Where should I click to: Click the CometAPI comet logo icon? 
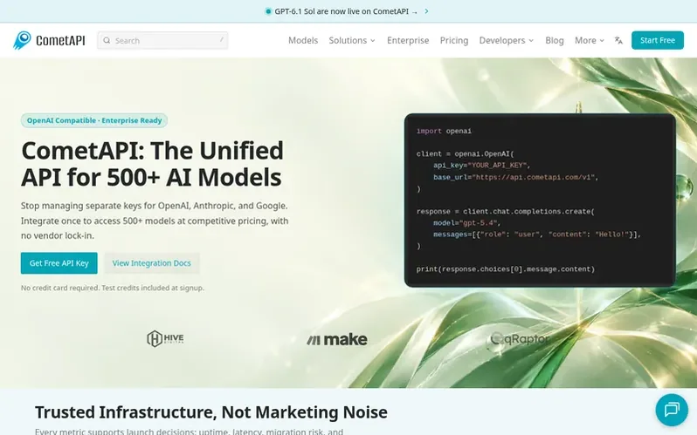(x=22, y=40)
